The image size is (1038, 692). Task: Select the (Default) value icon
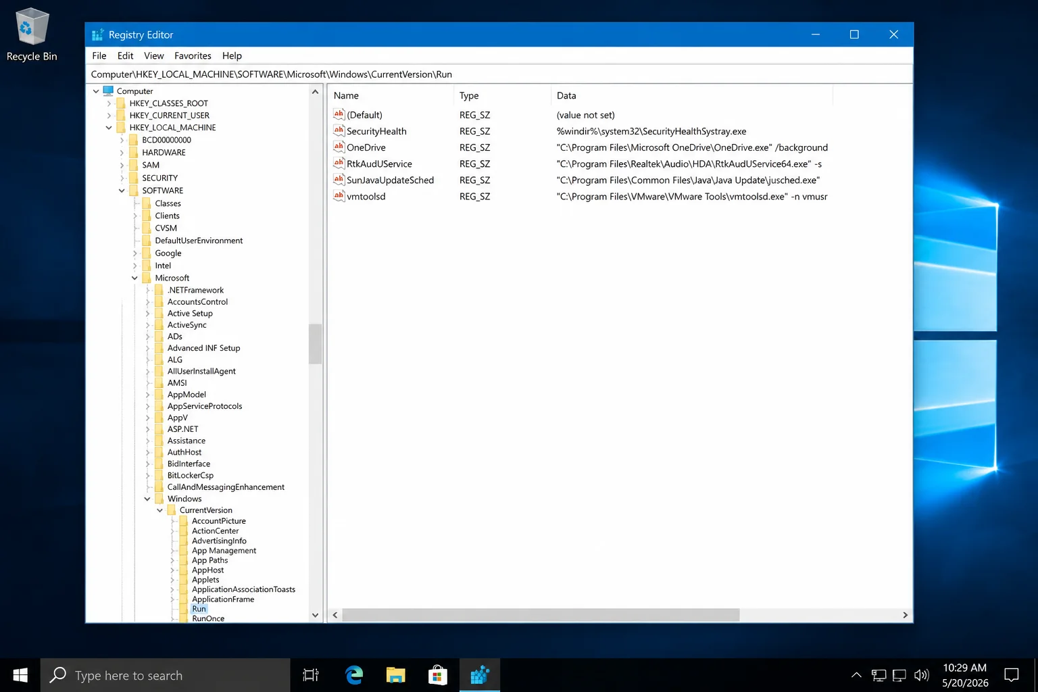point(339,115)
